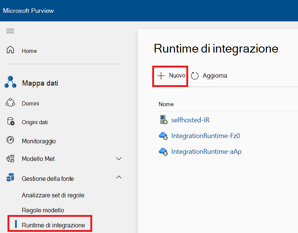Expand the Modello Met chevron
Image resolution: width=298 pixels, height=233 pixels.
click(119, 159)
